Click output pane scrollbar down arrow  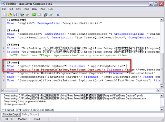162,109
